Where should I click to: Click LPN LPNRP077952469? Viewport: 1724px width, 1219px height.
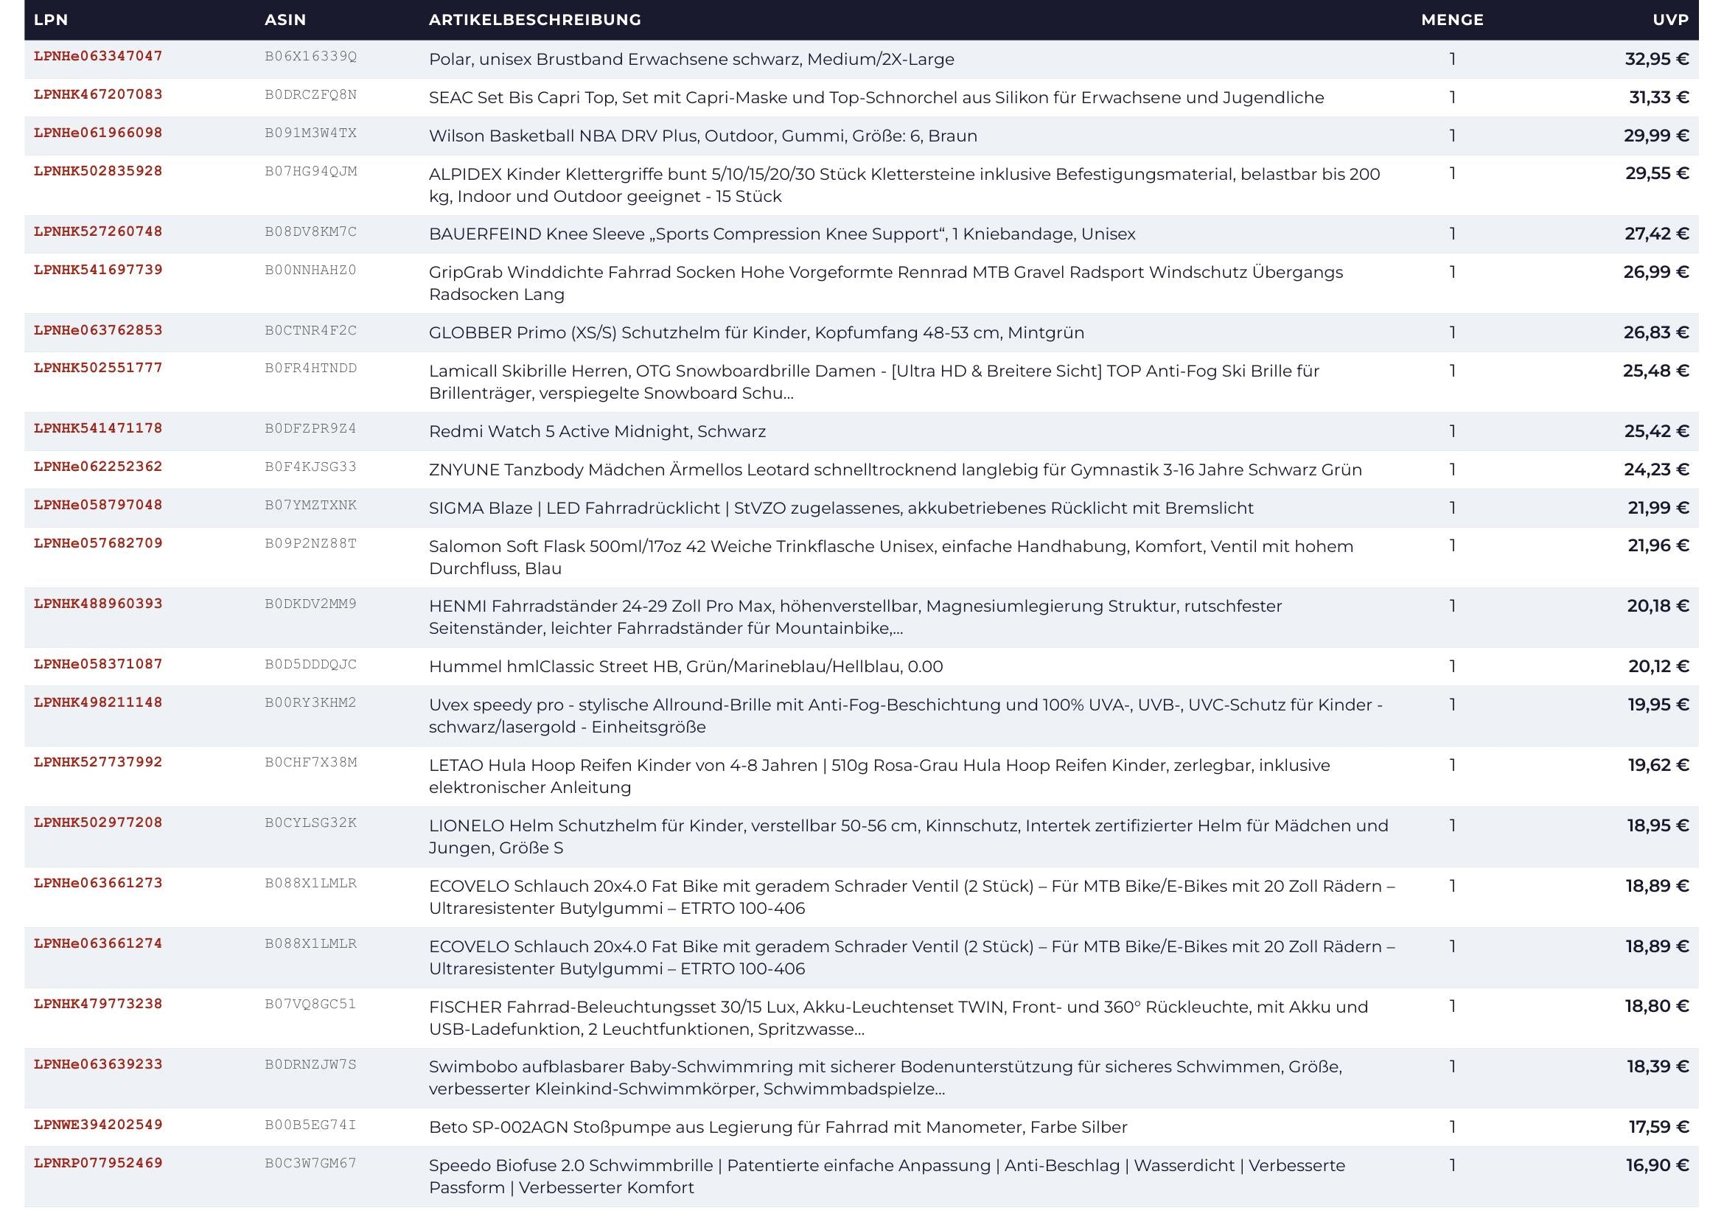(x=98, y=1163)
